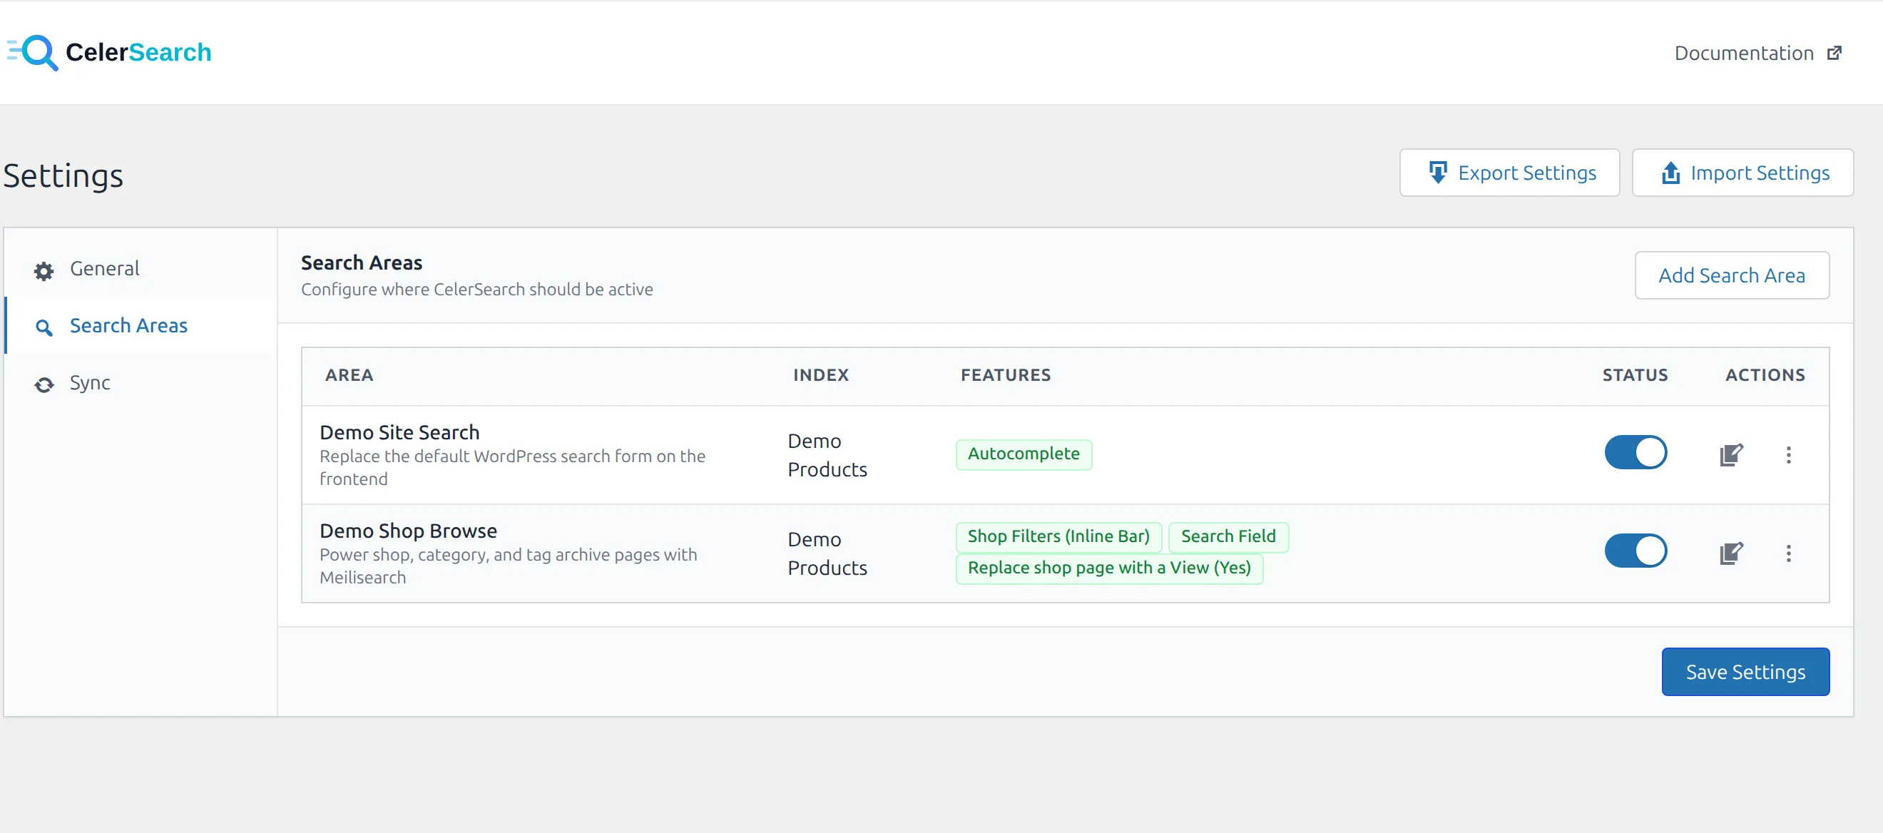Image resolution: width=1883 pixels, height=833 pixels.
Task: Click the Save Settings button
Action: [1745, 672]
